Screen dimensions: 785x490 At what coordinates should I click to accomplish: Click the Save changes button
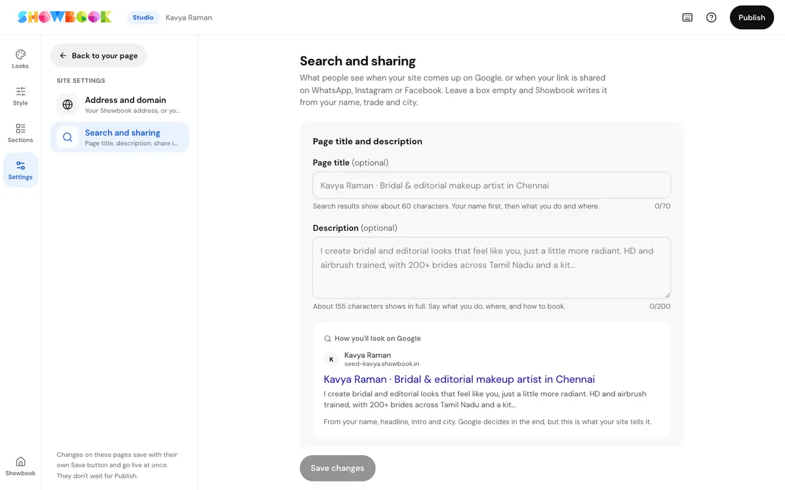[337, 468]
